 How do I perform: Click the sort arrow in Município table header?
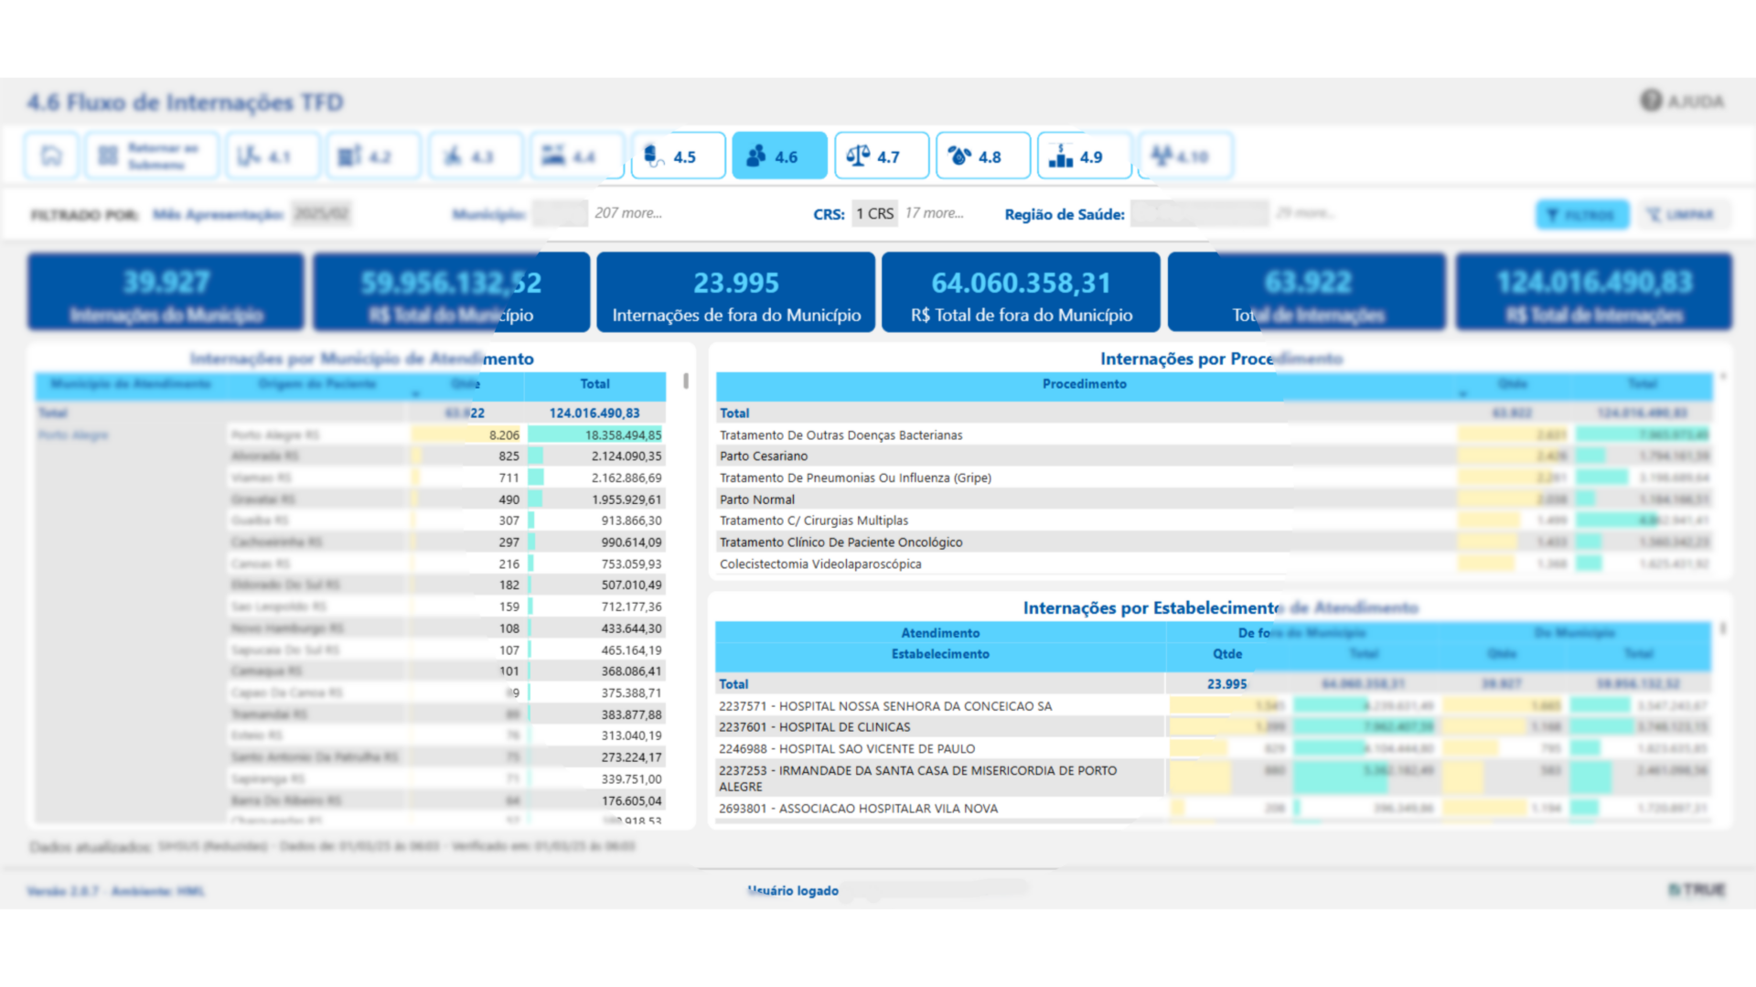(416, 394)
